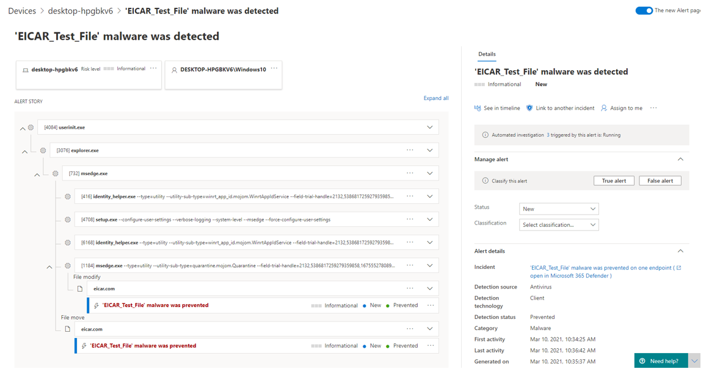This screenshot has width=709, height=380.
Task: Open more actions next to Assign to me
Action: tap(653, 108)
